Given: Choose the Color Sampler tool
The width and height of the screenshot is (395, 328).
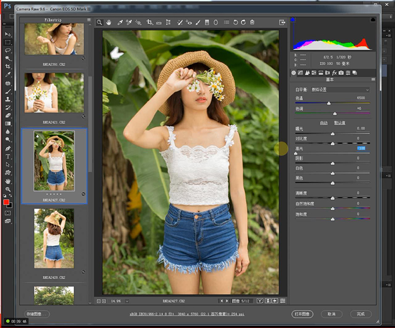Looking at the screenshot, I should tap(129, 23).
